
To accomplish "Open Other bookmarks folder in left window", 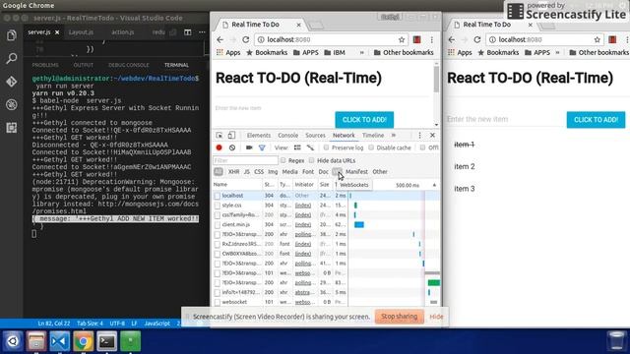I will click(x=404, y=52).
